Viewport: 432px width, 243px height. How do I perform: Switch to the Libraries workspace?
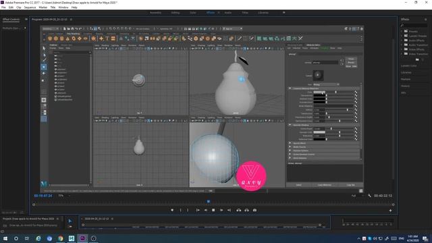(x=263, y=13)
